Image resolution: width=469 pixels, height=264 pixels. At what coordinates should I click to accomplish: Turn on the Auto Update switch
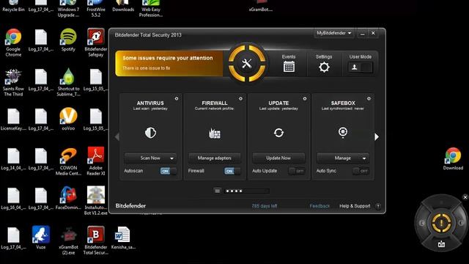(296, 171)
